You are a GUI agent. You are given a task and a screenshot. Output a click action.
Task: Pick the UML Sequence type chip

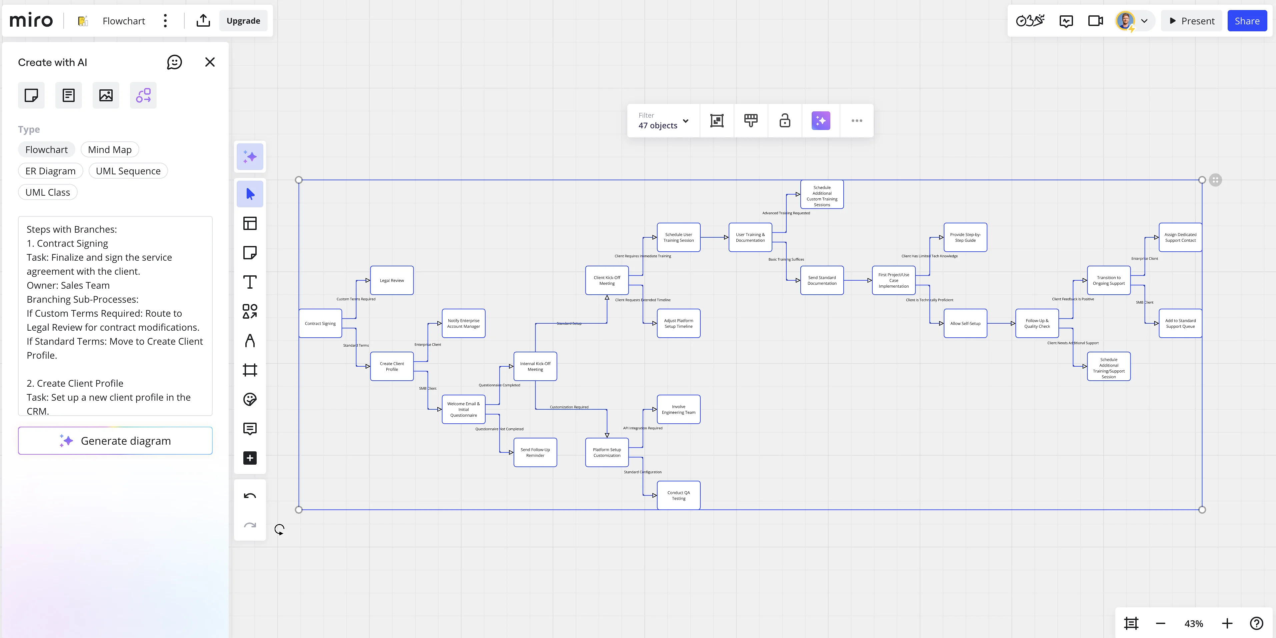point(128,171)
